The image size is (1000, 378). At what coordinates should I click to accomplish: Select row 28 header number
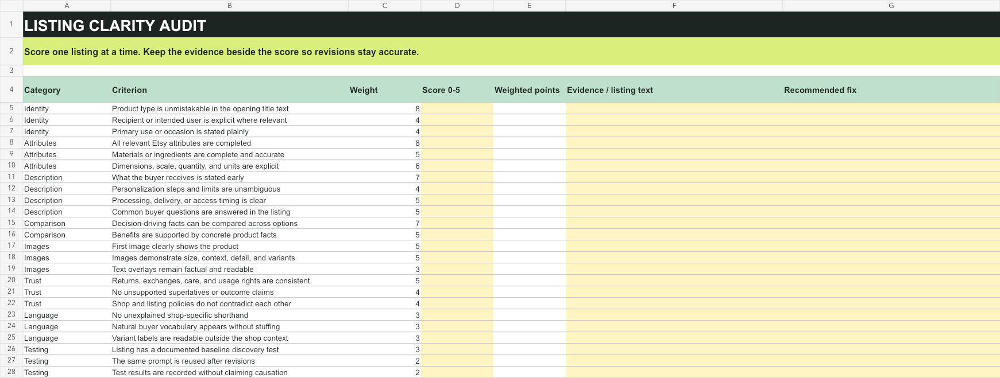pyautogui.click(x=11, y=372)
